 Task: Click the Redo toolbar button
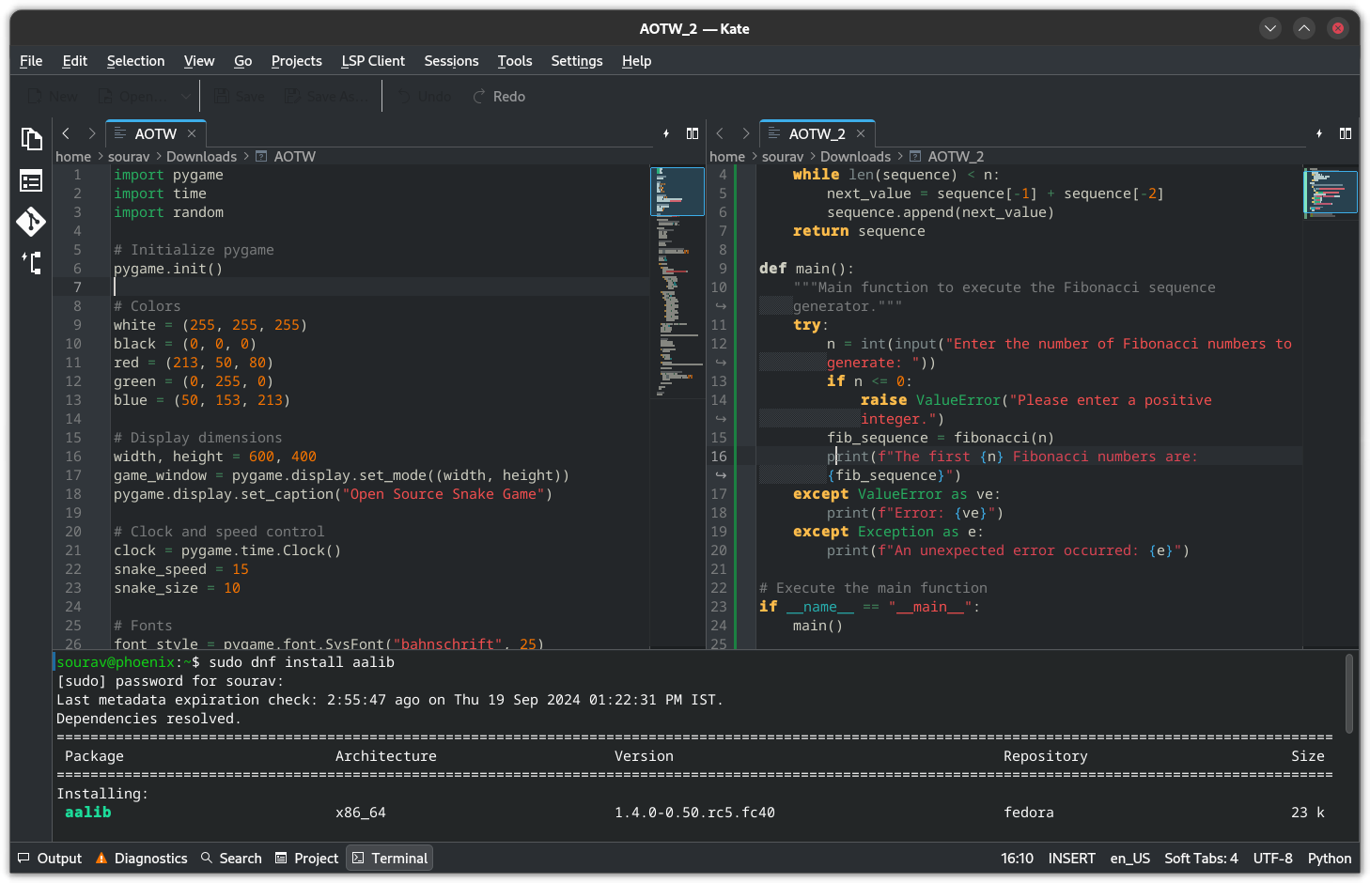[x=498, y=95]
